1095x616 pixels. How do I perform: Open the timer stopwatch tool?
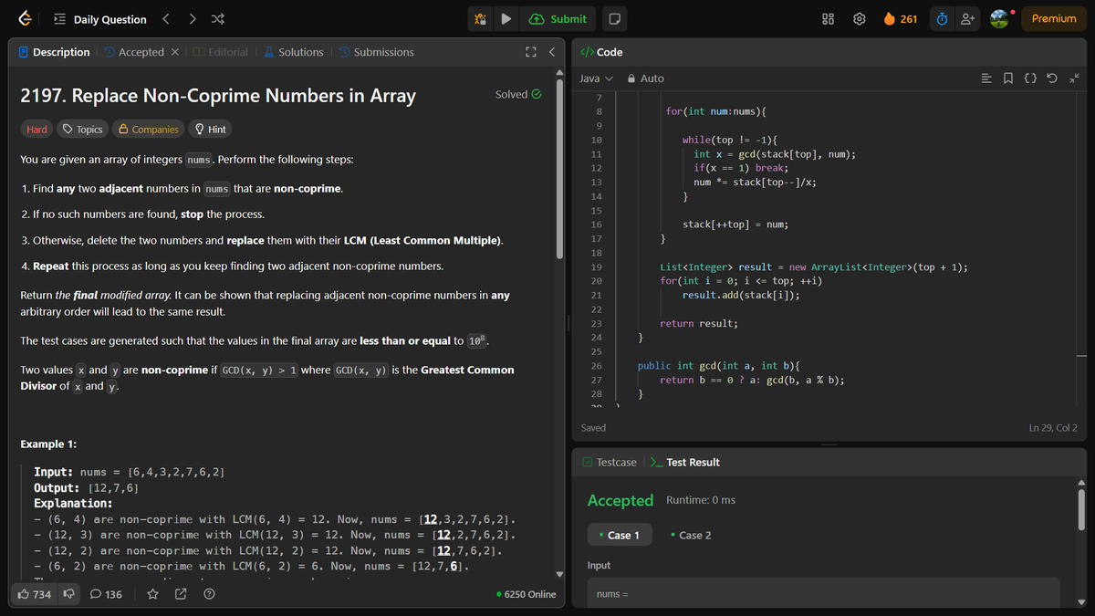pos(941,18)
